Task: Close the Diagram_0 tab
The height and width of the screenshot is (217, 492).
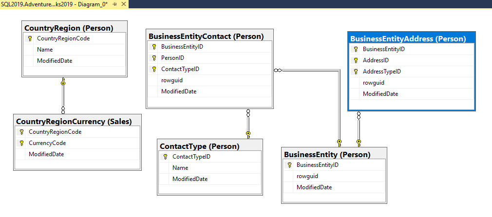Action: (124, 4)
